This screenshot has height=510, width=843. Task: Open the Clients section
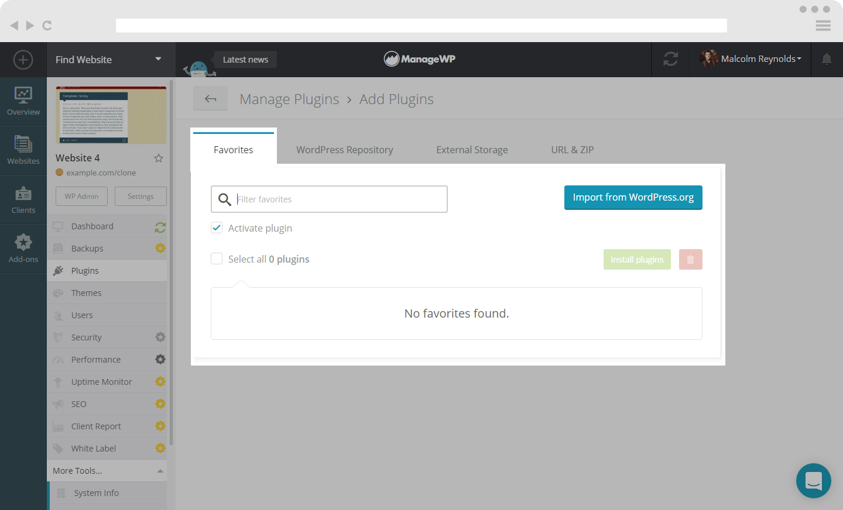tap(23, 199)
